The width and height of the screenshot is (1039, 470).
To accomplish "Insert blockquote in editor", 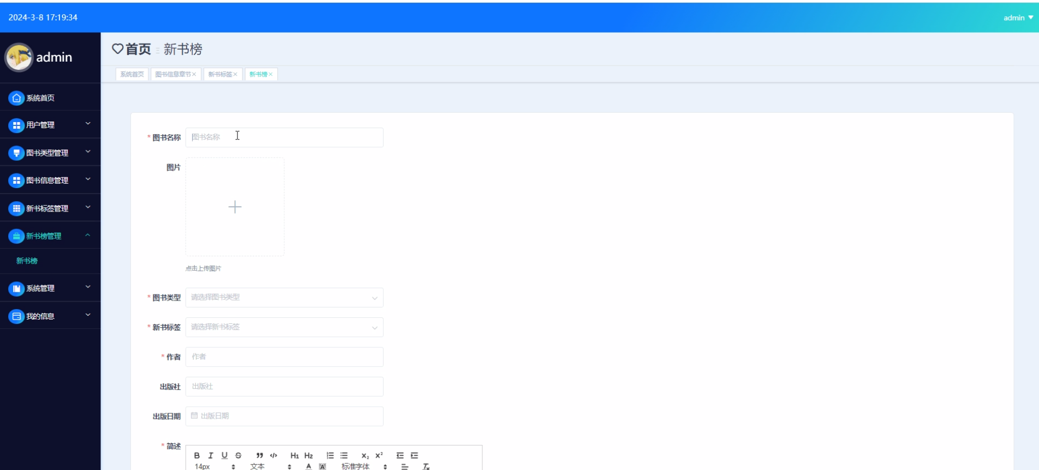I will coord(260,455).
